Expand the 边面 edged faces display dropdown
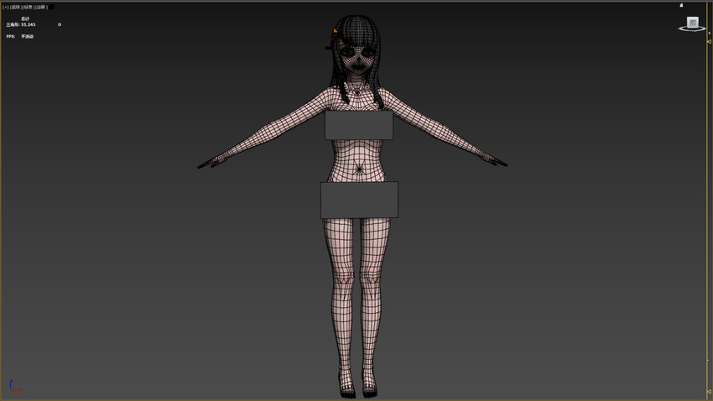This screenshot has height=401, width=713. click(x=39, y=7)
